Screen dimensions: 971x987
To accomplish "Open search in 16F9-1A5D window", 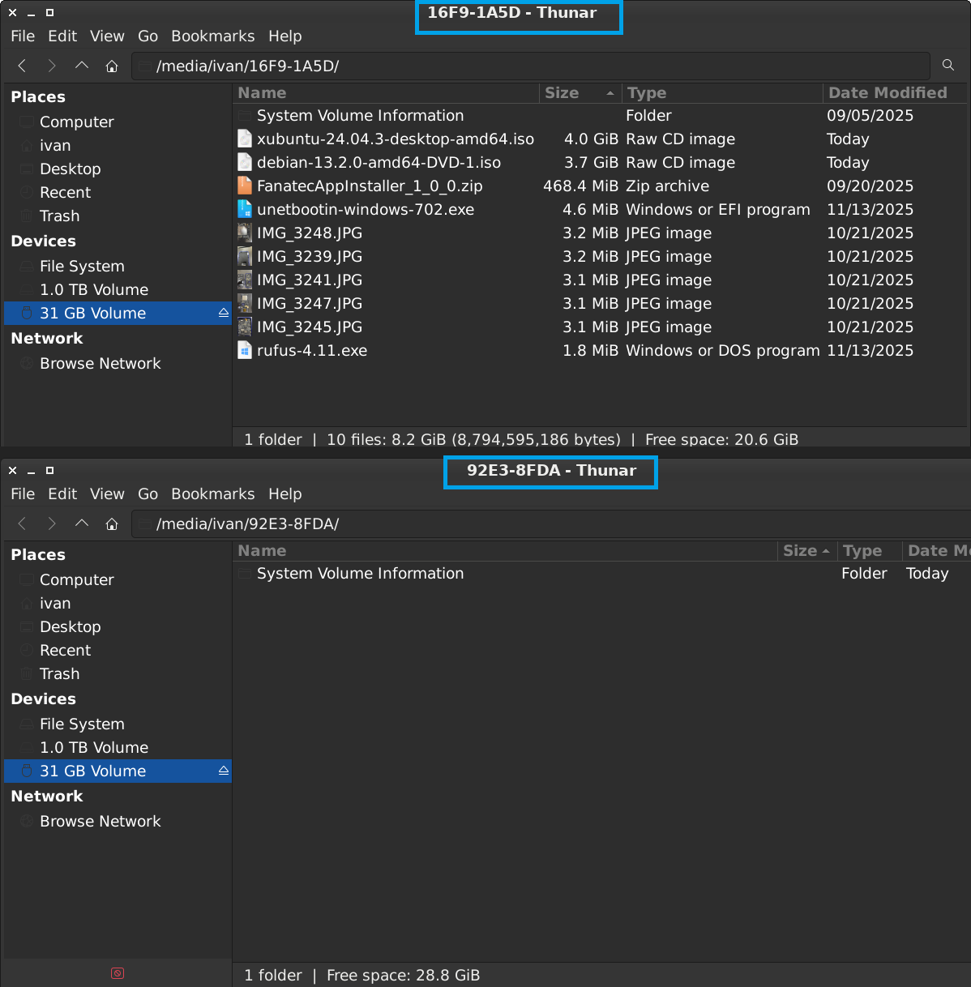I will click(x=948, y=66).
